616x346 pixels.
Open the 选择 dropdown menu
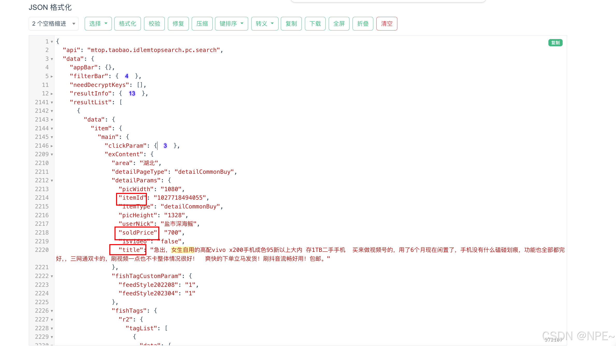pyautogui.click(x=98, y=24)
